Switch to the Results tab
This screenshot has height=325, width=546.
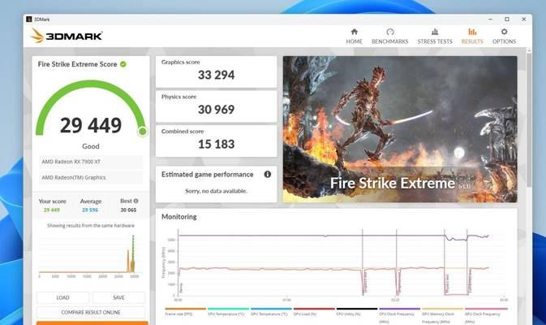(472, 37)
